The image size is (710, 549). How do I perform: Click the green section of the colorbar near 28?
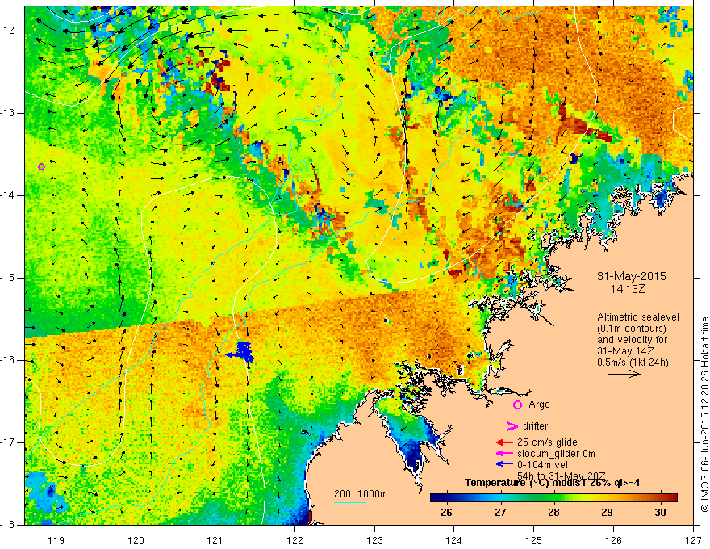tap(553, 498)
